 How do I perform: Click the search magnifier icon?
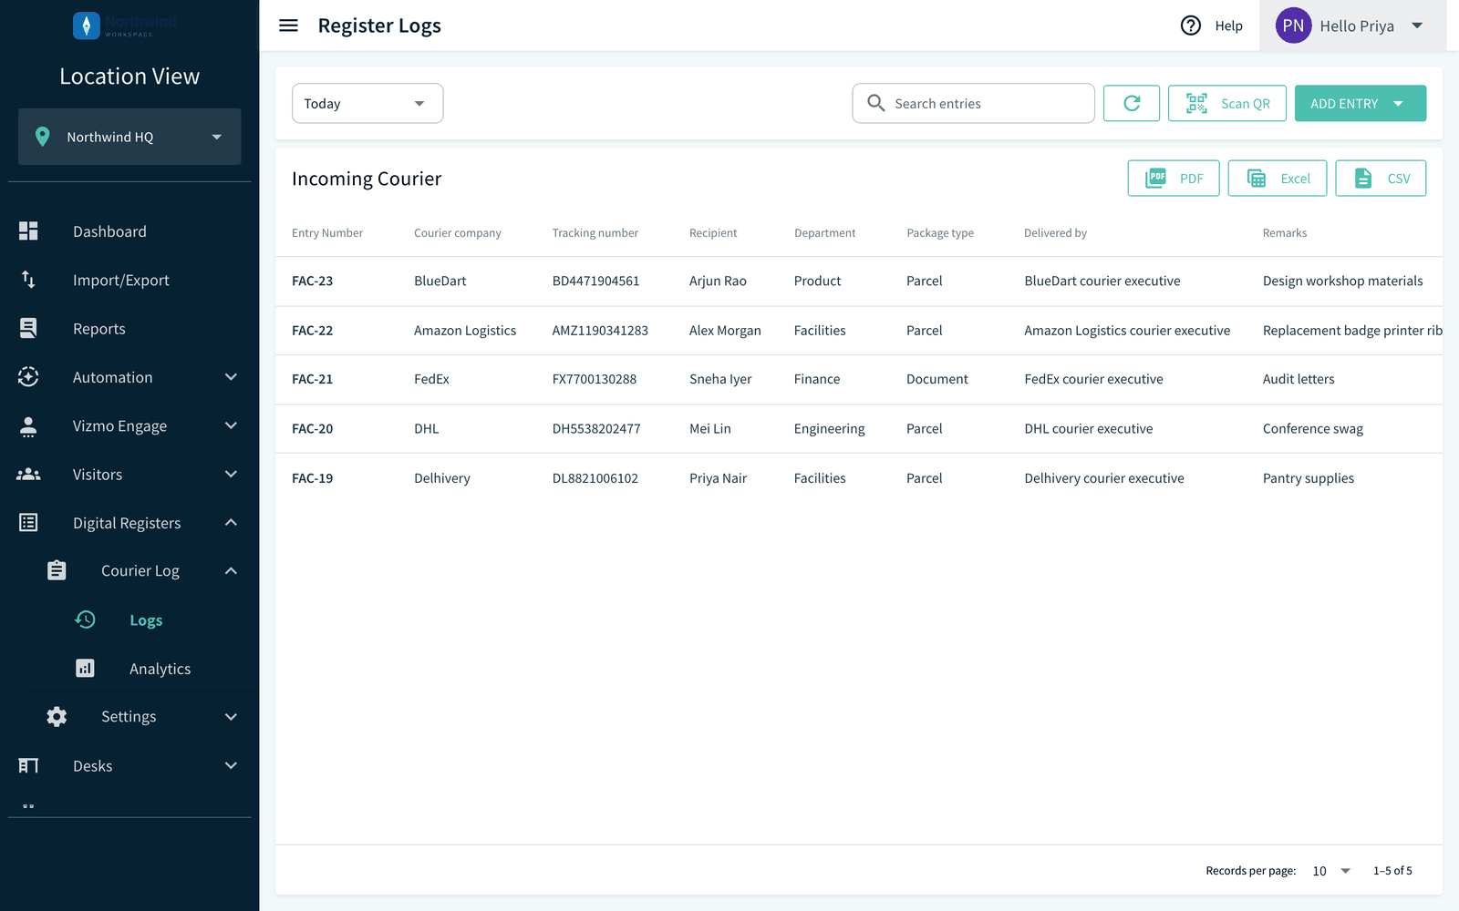[876, 103]
